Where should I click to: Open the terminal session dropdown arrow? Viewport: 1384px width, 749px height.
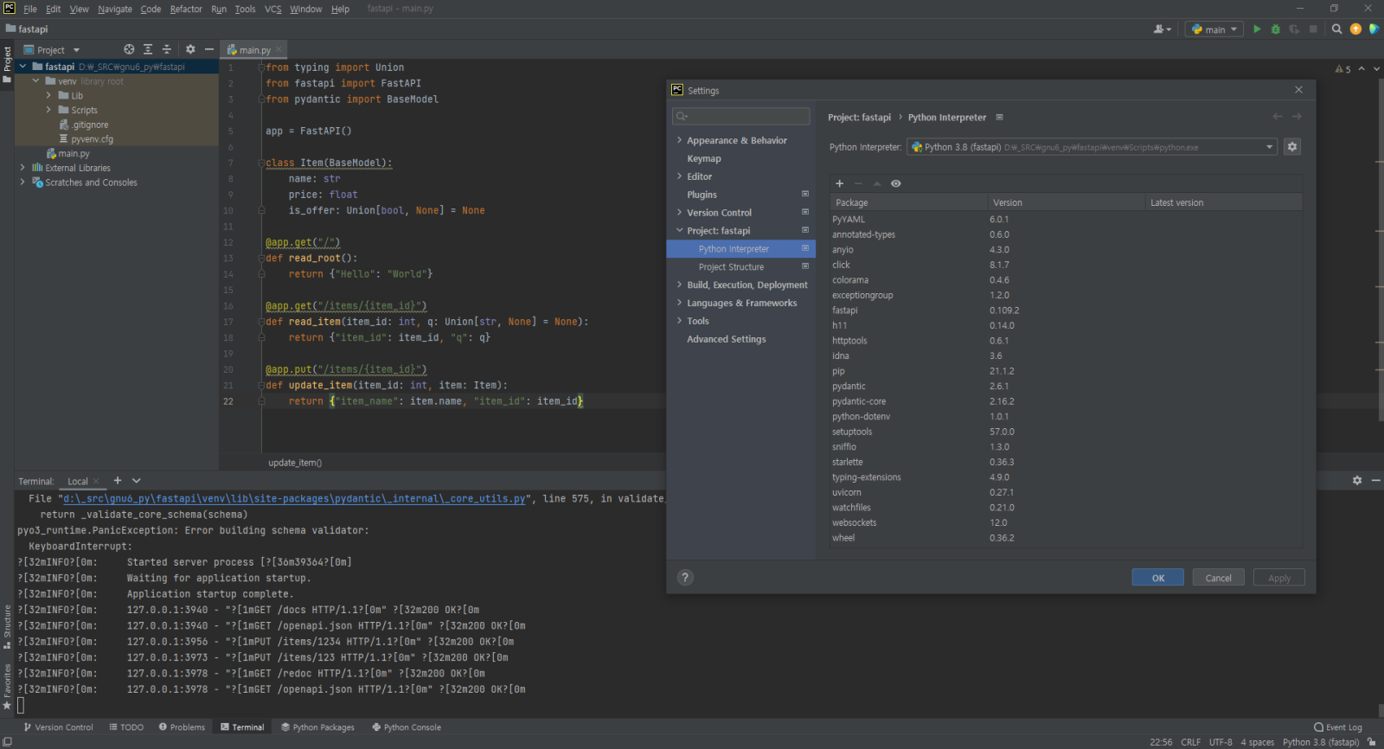137,480
